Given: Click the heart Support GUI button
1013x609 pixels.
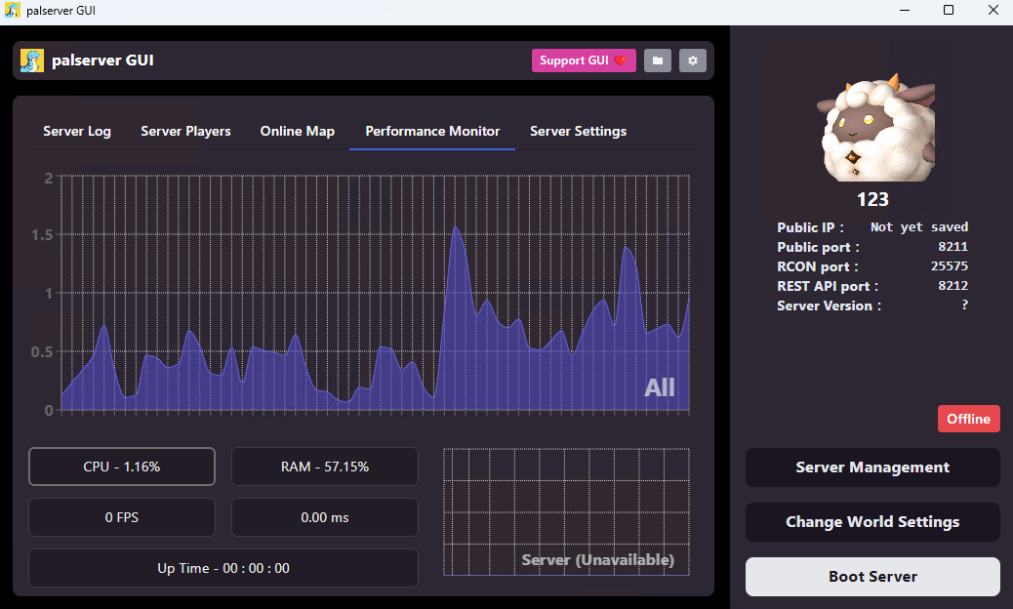Looking at the screenshot, I should 584,61.
